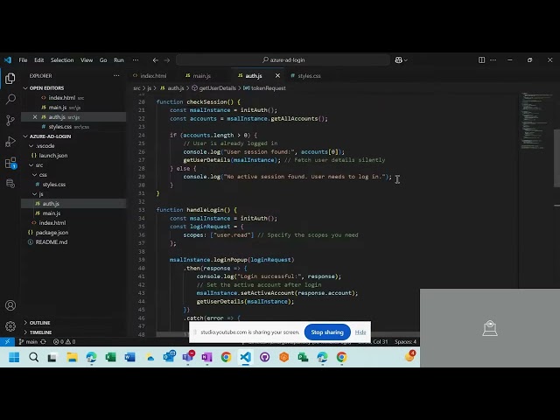Synchronize changes icon in status bar
560x420 pixels.
point(43,342)
